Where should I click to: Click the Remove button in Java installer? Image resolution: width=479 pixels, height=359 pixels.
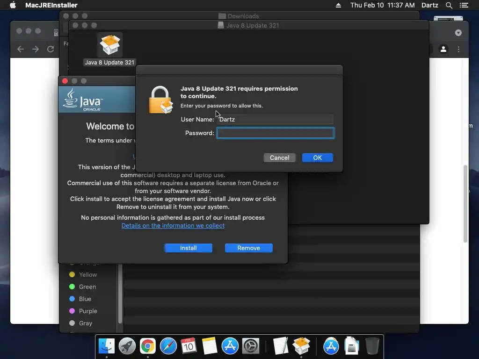tap(249, 248)
